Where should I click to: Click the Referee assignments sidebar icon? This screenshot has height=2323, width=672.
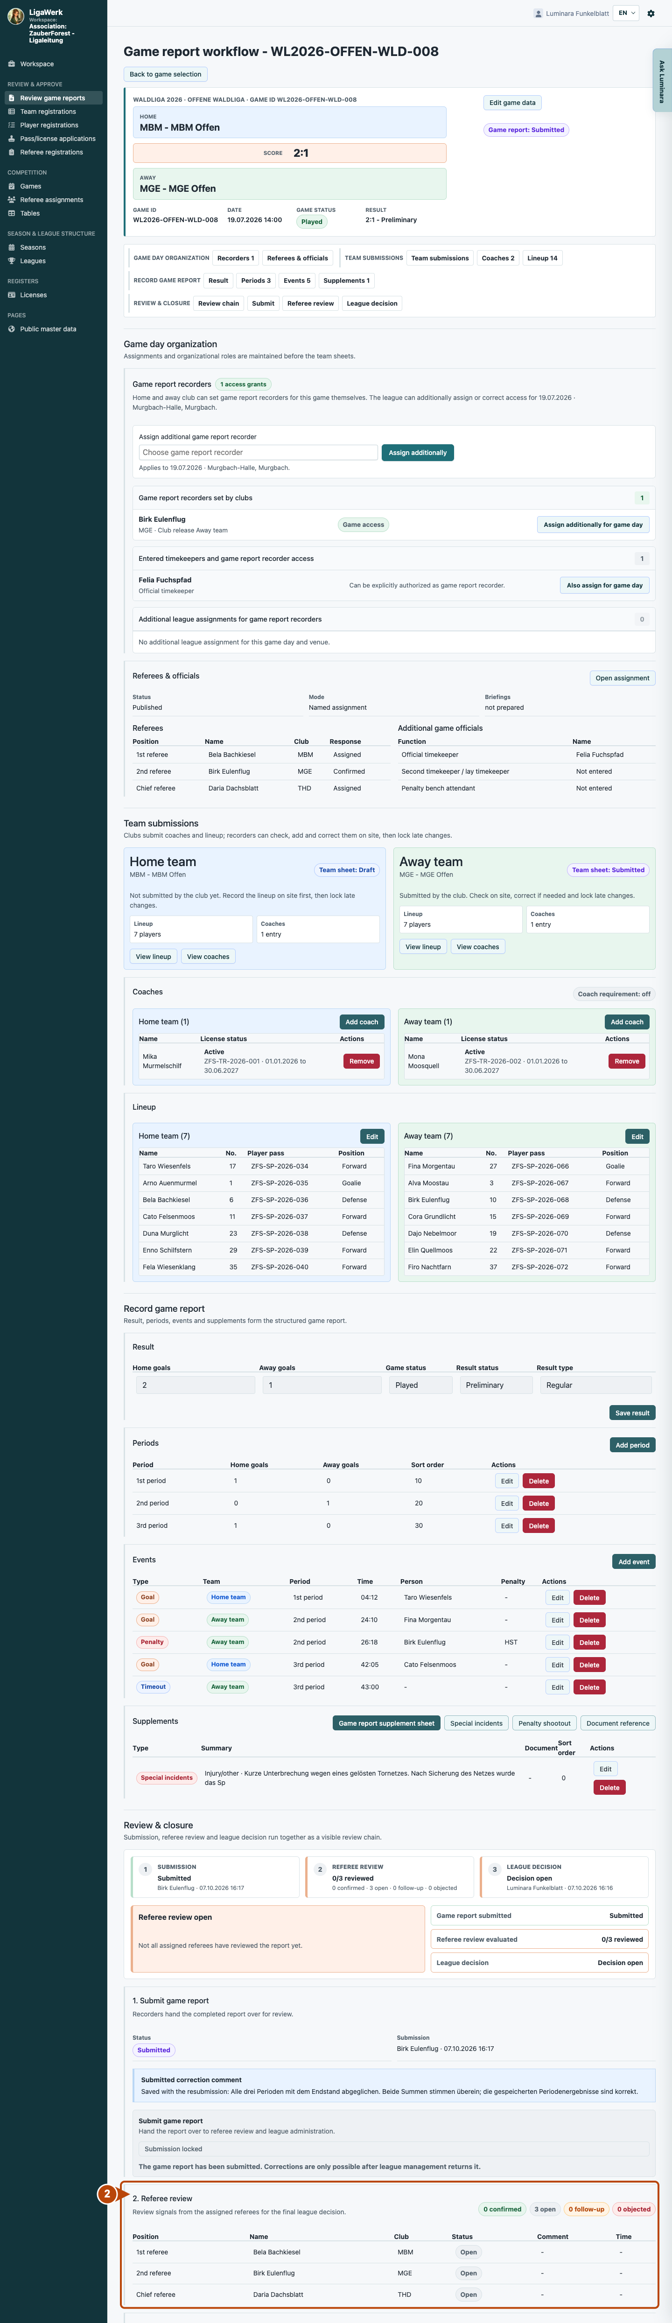(x=12, y=200)
